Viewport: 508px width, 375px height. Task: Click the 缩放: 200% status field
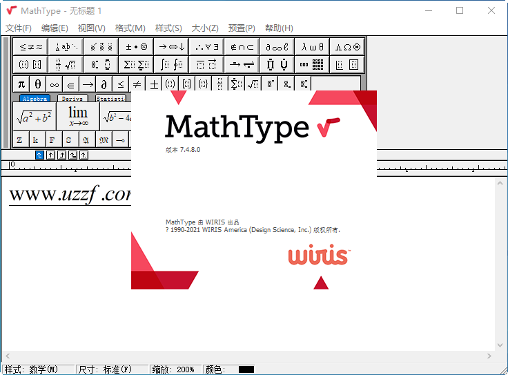(x=175, y=369)
